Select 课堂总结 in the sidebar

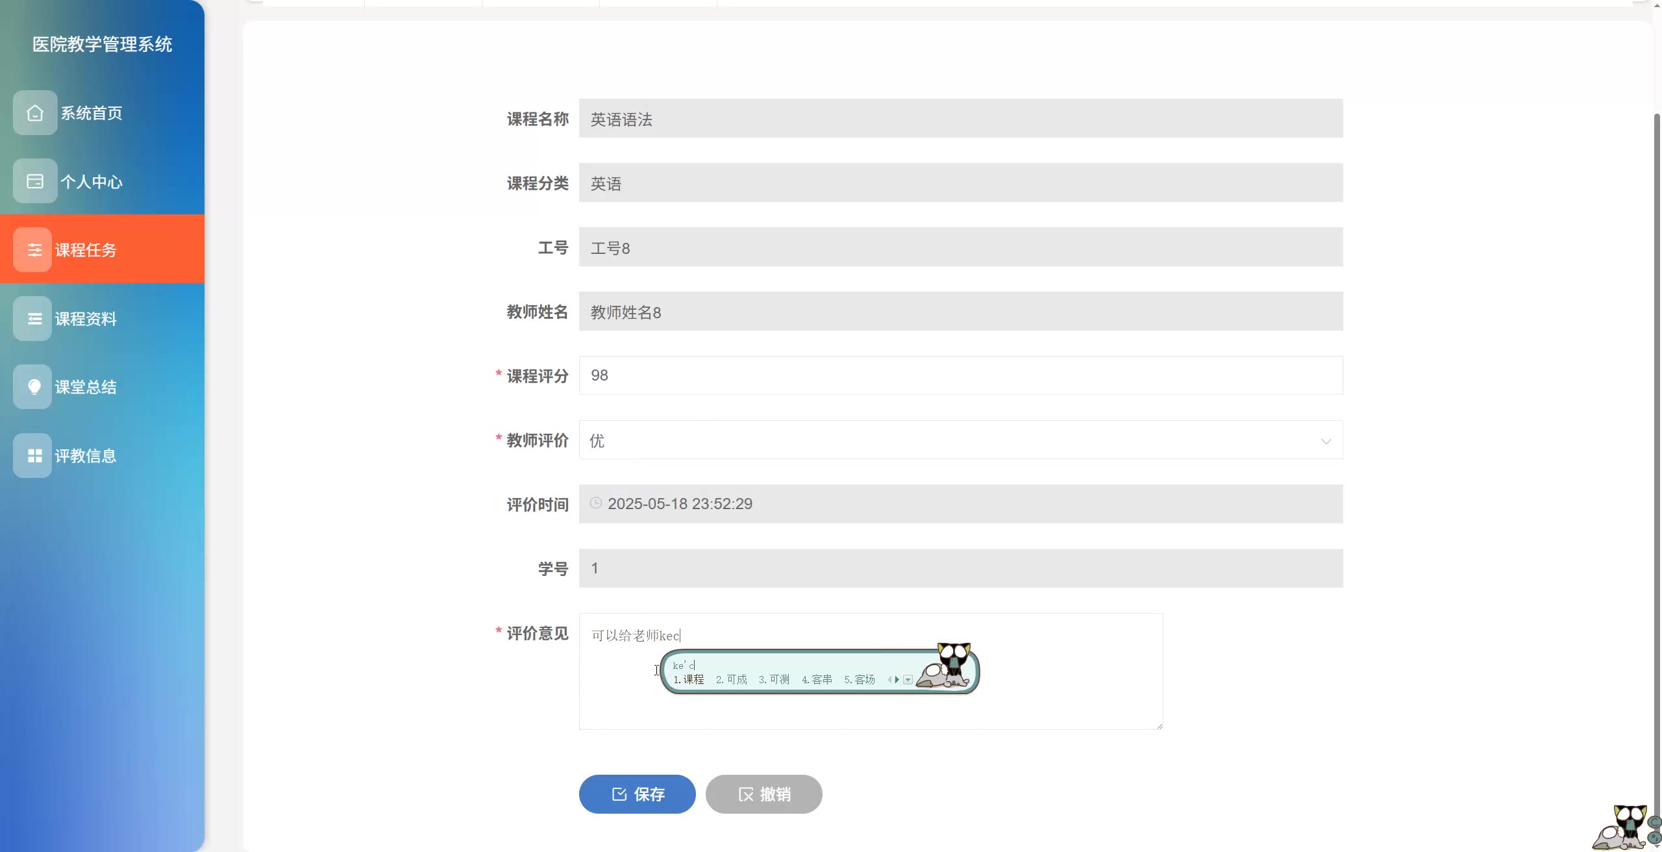[85, 387]
